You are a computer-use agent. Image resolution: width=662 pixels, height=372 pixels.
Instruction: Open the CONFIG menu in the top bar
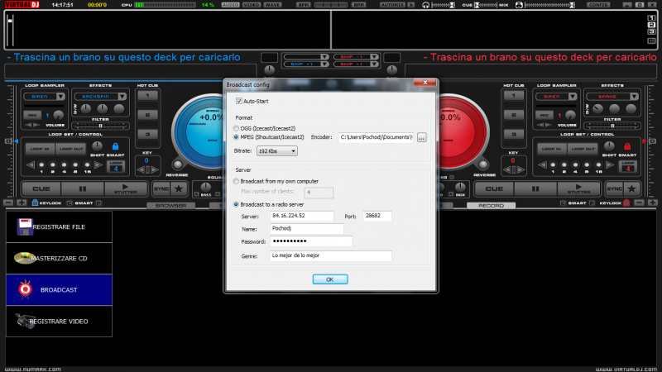(x=598, y=5)
